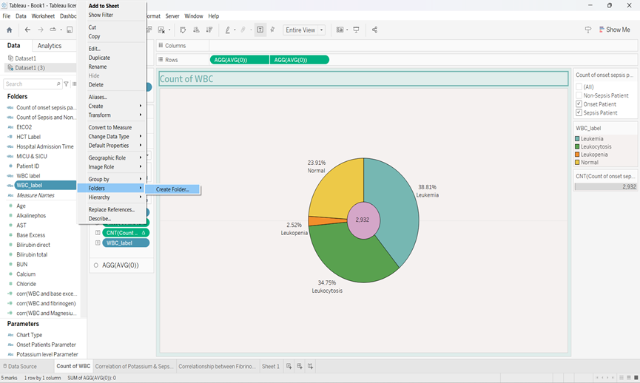Image resolution: width=640 pixels, height=383 pixels.
Task: Click the Search fields input box
Action: coord(30,84)
